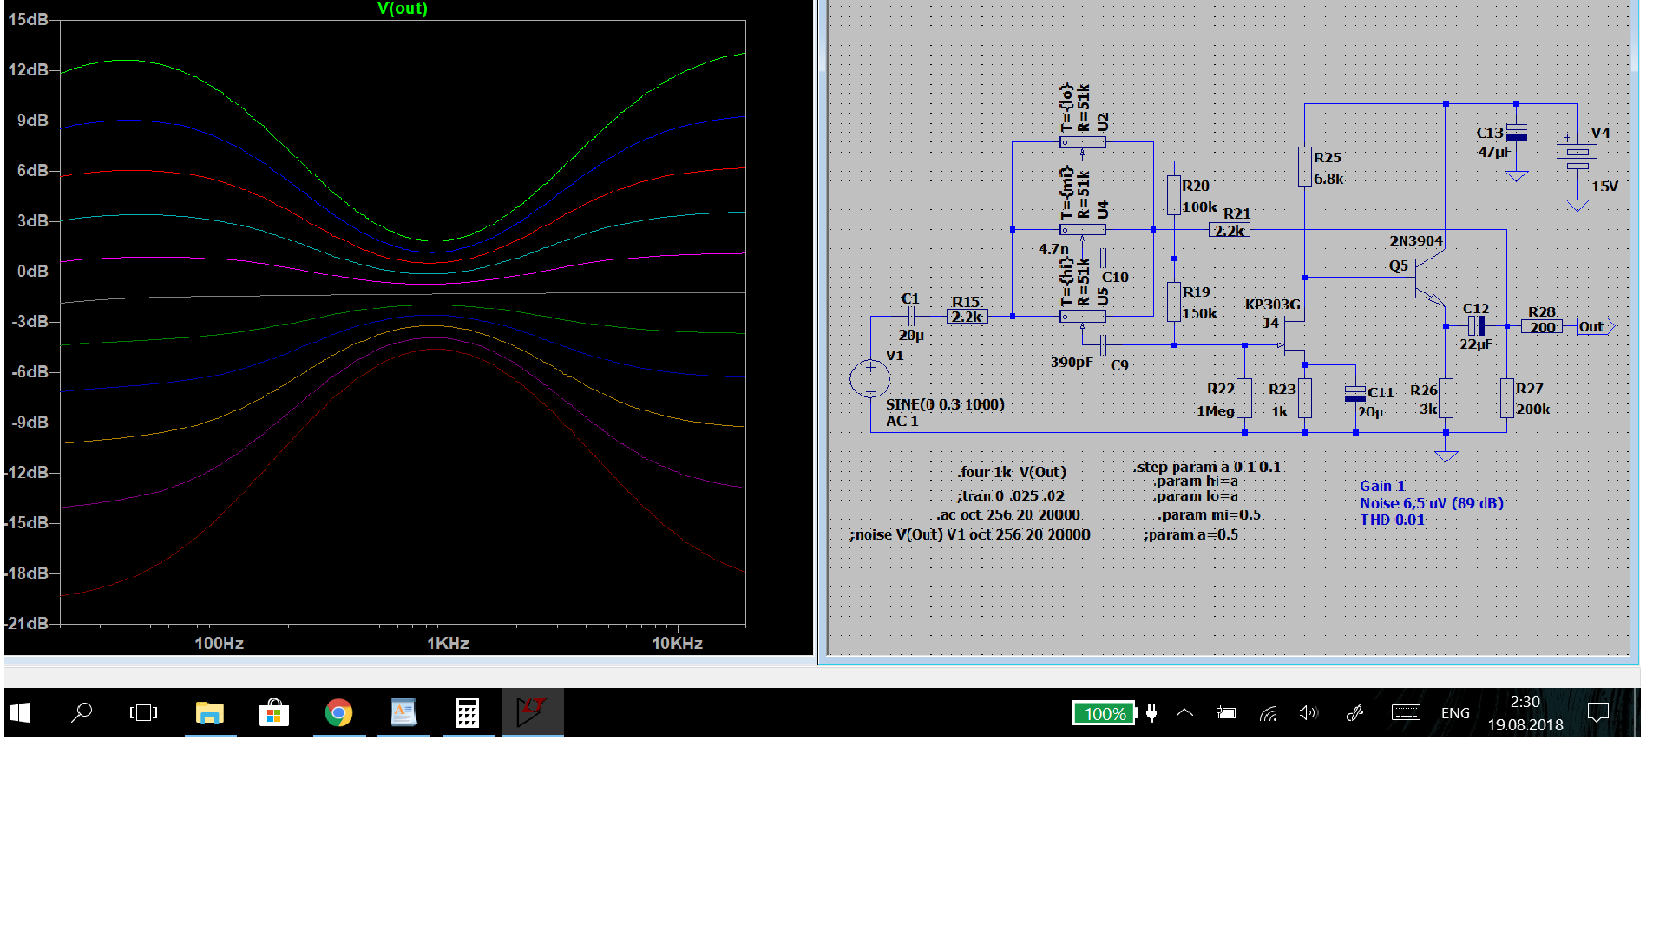Open the Wi-Fi network tray icon
This screenshot has width=1666, height=937.
[x=1269, y=713]
